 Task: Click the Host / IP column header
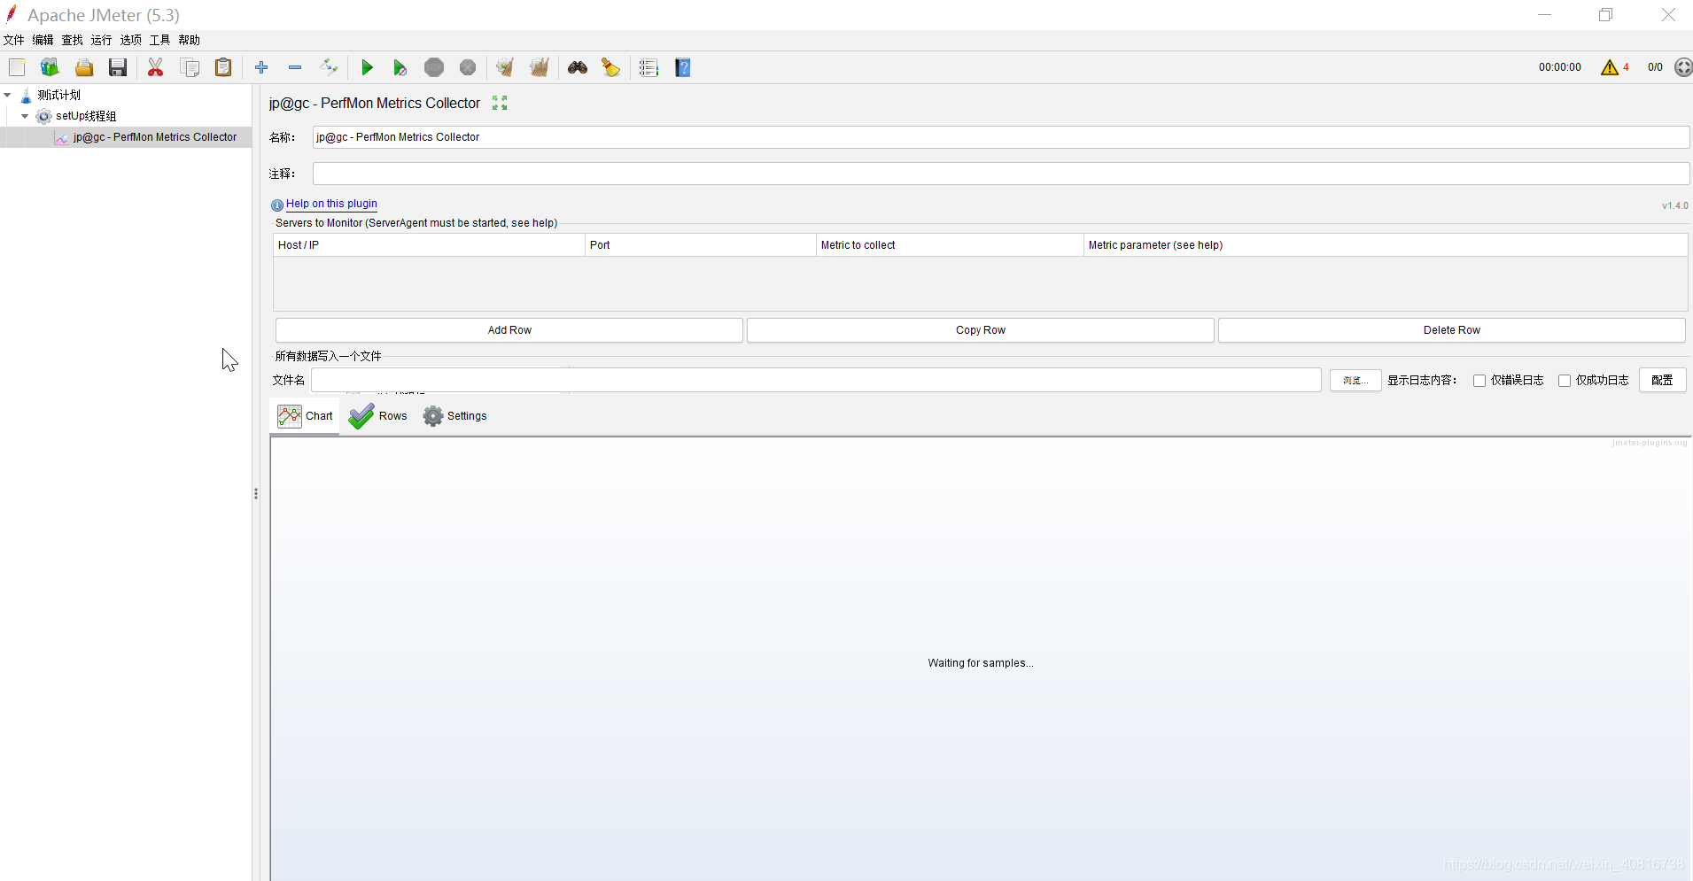(429, 245)
